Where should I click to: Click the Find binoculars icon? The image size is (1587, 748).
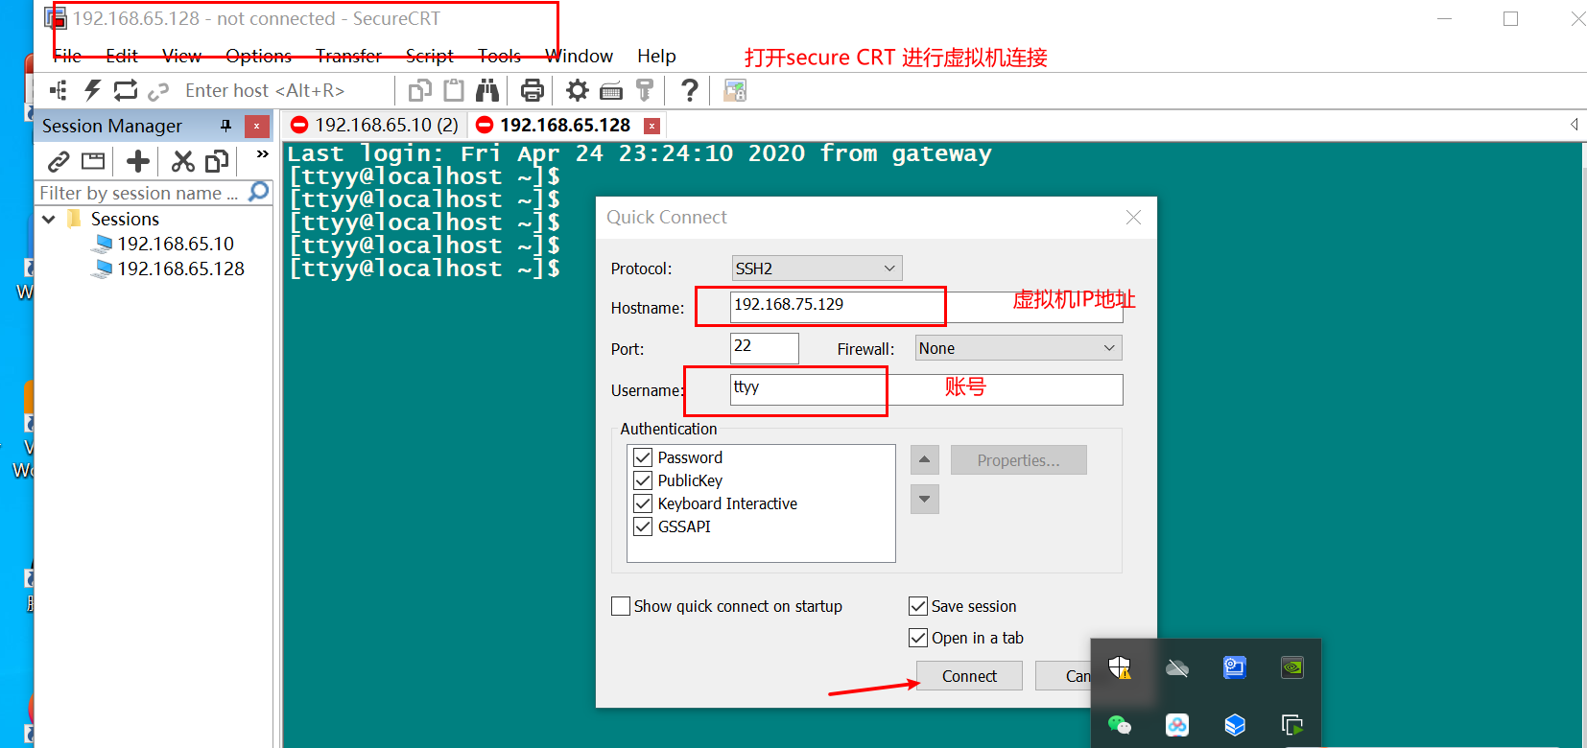tap(487, 90)
